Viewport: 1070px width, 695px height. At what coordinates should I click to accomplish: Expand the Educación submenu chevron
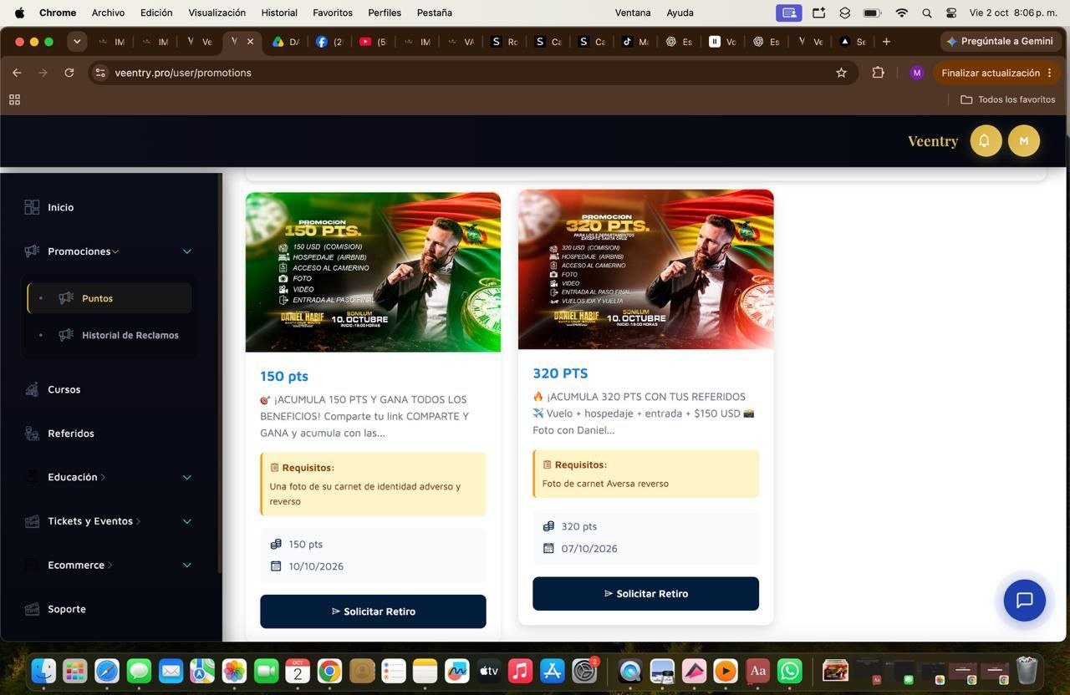(x=187, y=477)
